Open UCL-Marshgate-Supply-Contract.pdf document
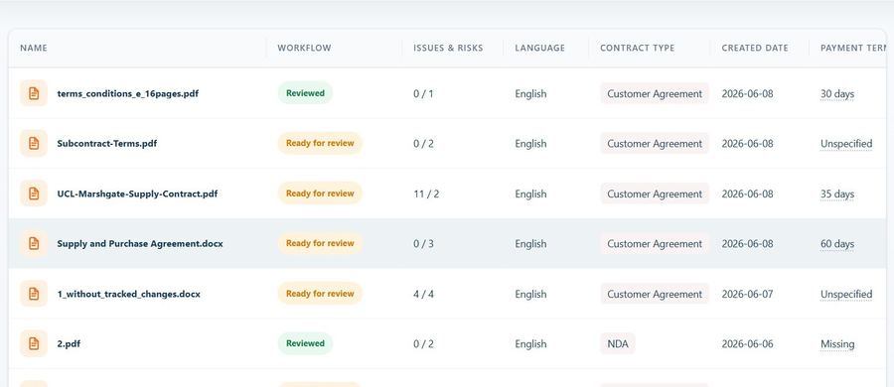 (x=137, y=193)
